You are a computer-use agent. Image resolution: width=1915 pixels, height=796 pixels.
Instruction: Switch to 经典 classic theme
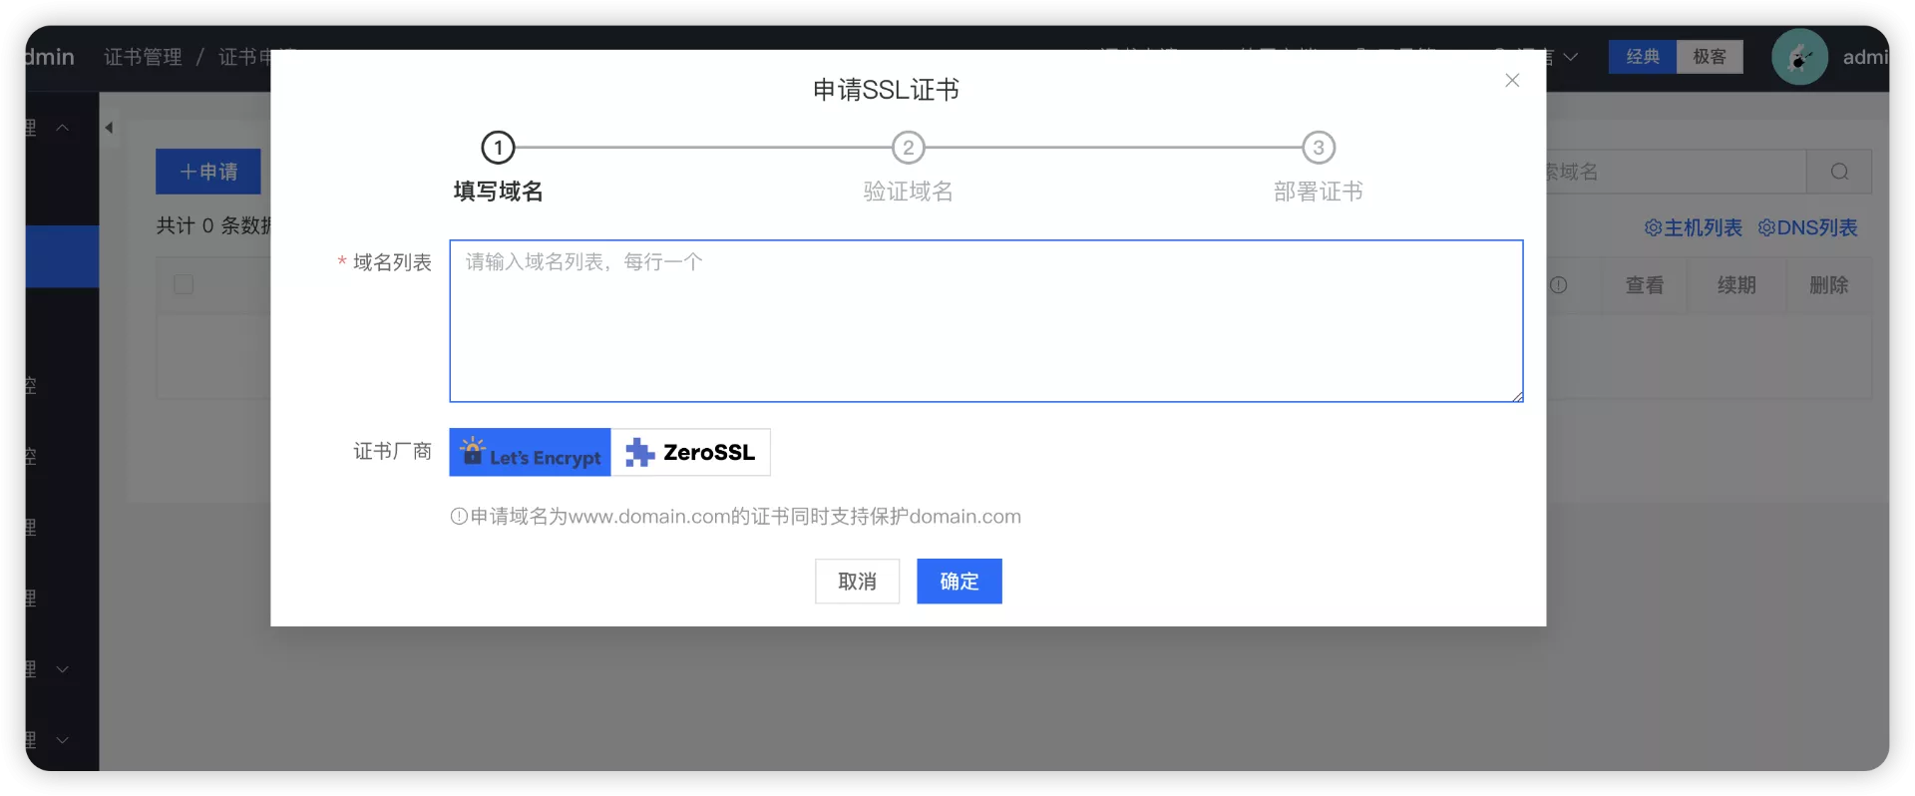click(1643, 57)
